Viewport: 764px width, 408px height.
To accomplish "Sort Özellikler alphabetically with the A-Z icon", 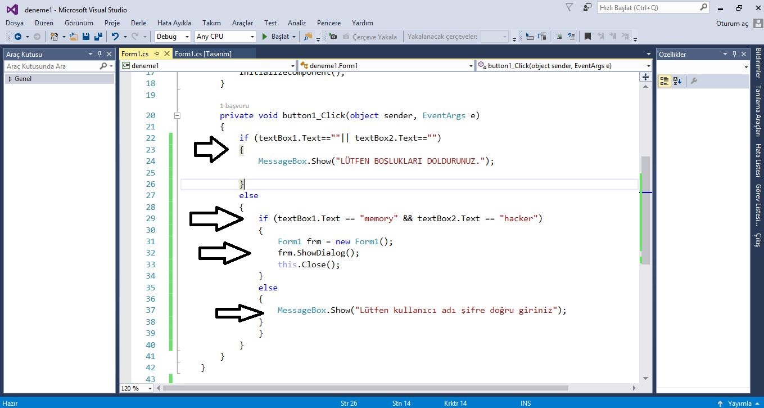I will [x=677, y=81].
